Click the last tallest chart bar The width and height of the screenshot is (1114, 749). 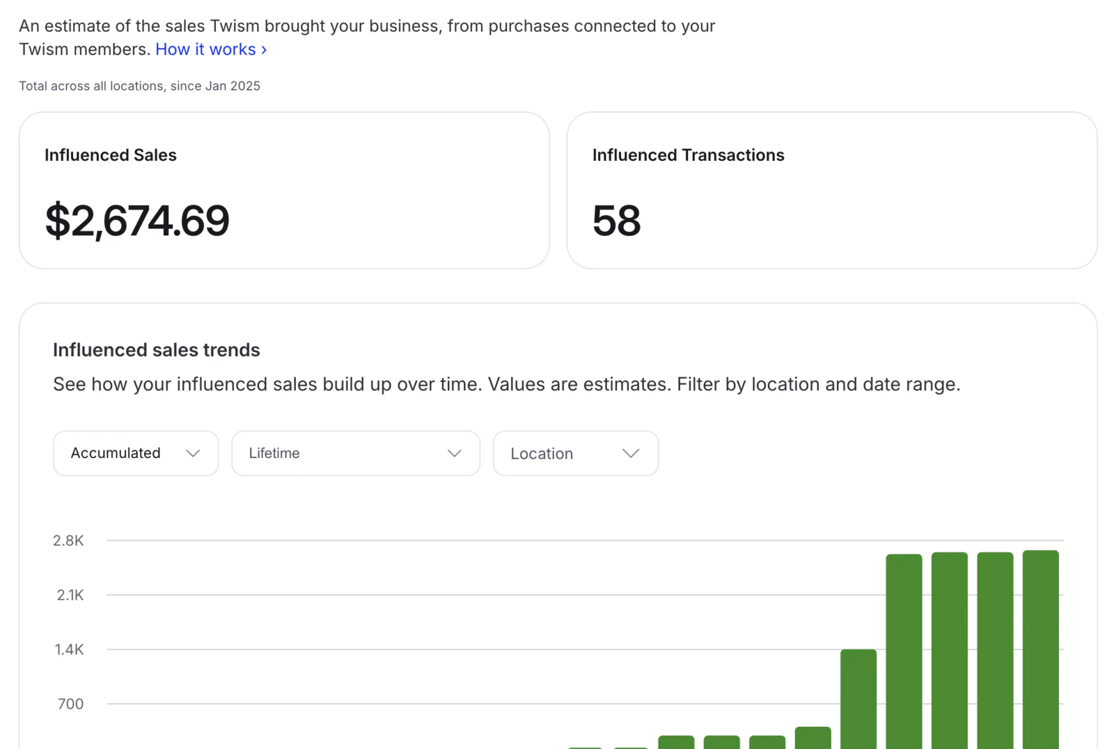pos(1040,649)
